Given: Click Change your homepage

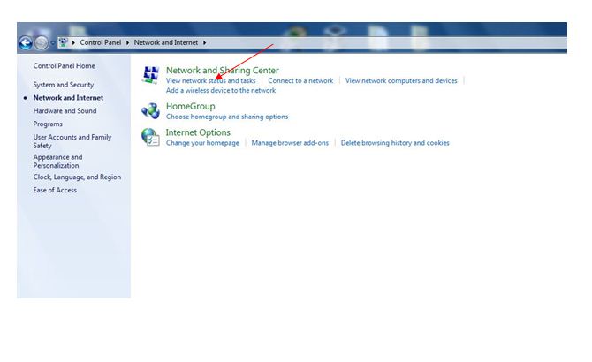Looking at the screenshot, I should click(x=202, y=143).
